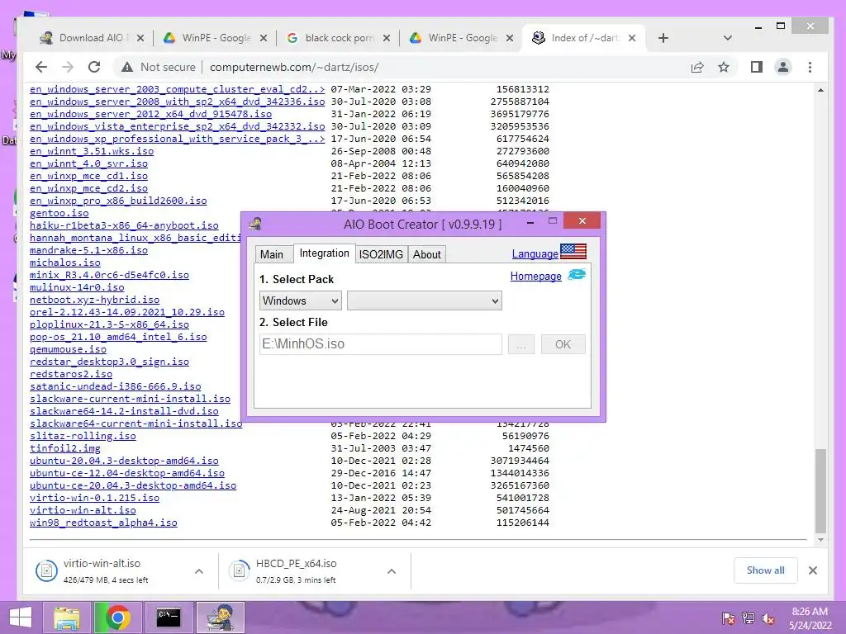The image size is (846, 634).
Task: Open tab search chevron in Chrome
Action: (x=727, y=38)
